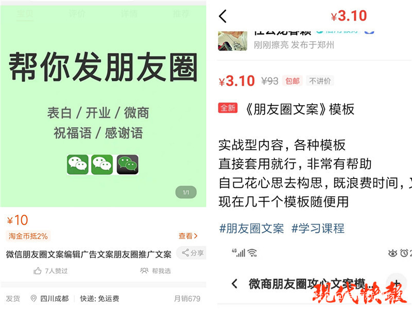Tap the dark WeChat icon
412x309 pixels.
pos(127,165)
